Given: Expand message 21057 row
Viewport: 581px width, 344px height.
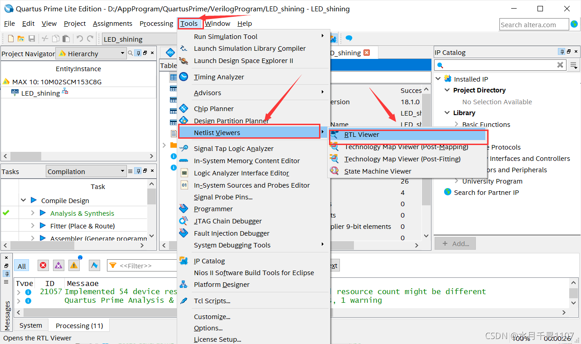Looking at the screenshot, I should point(19,292).
